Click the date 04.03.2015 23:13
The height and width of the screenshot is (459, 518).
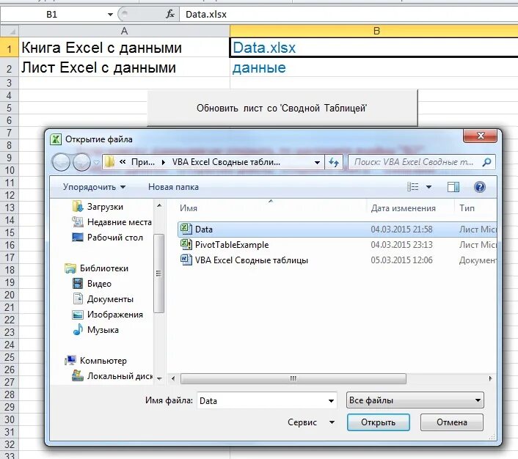pyautogui.click(x=401, y=245)
